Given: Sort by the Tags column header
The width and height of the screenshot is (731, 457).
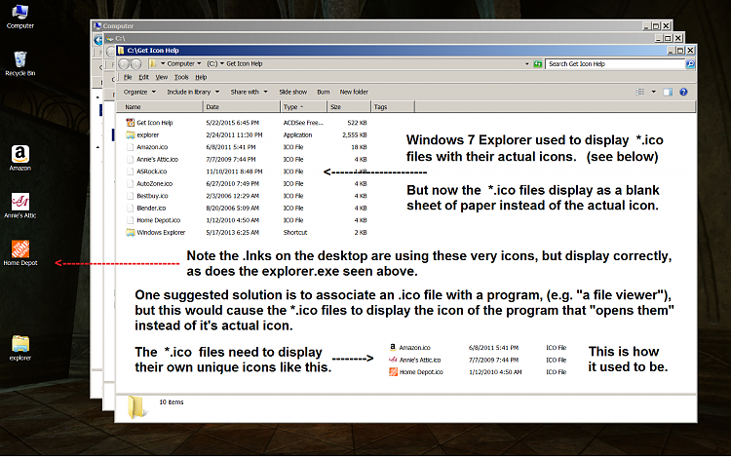Looking at the screenshot, I should (x=393, y=106).
